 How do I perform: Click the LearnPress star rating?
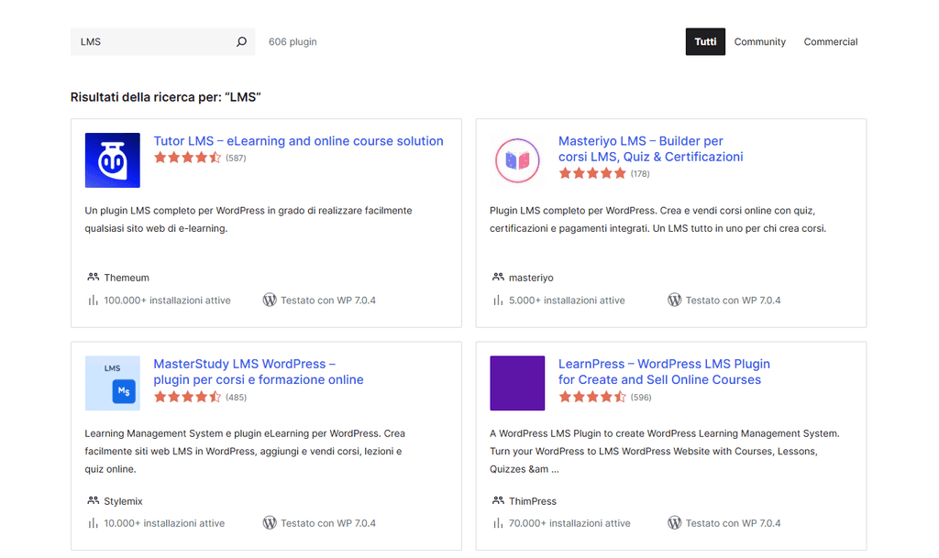click(592, 397)
